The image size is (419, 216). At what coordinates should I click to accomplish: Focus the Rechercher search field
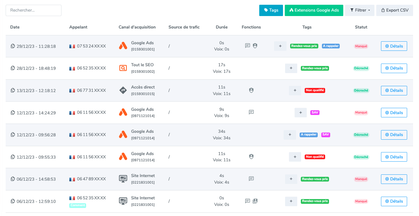34,10
